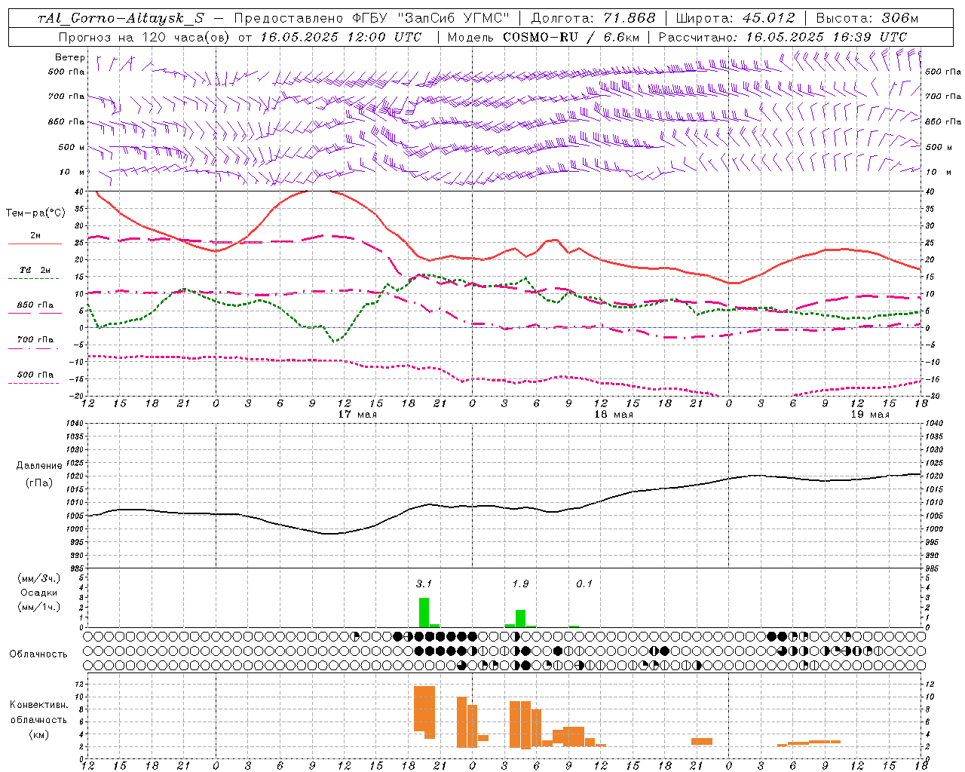
Task: Click the 500 гПа temperature legend entry
Action: point(35,375)
